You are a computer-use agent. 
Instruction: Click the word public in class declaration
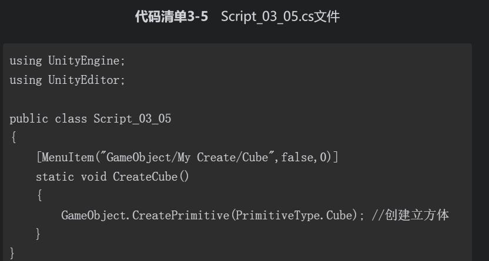[x=29, y=119]
